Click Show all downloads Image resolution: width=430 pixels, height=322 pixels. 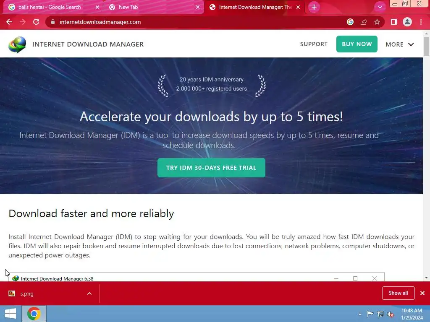tap(398, 293)
